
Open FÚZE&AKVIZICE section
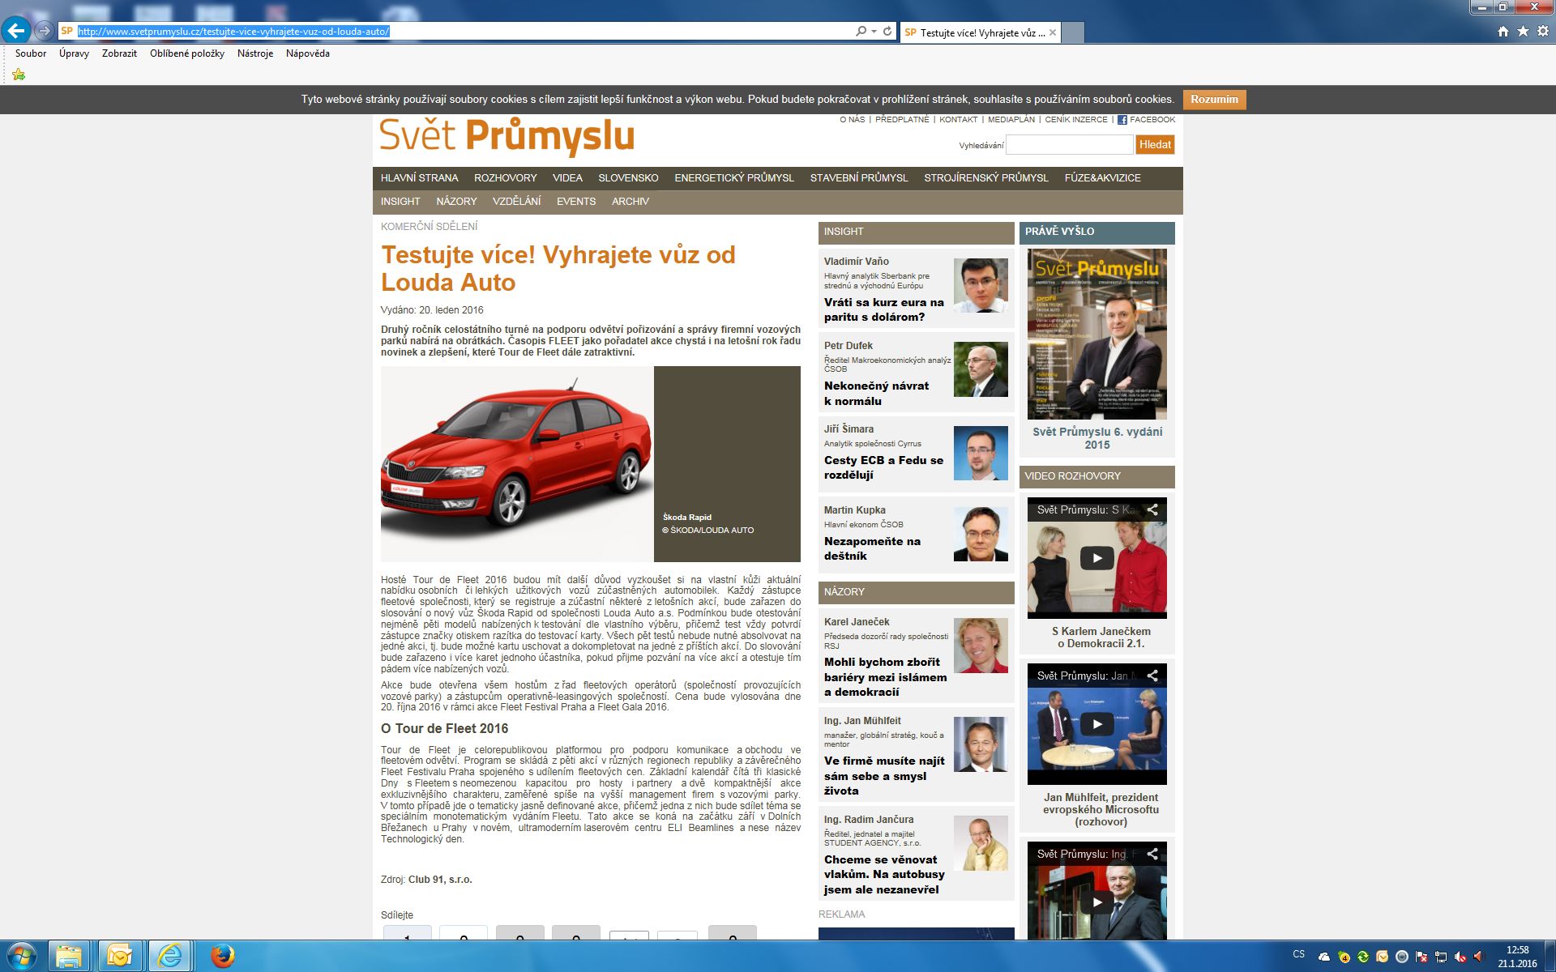(x=1102, y=178)
